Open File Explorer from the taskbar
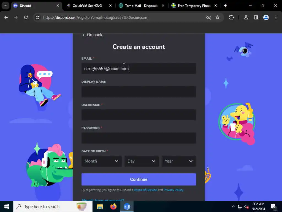This screenshot has width=282, height=212. [x=100, y=206]
